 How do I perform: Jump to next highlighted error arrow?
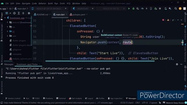pyautogui.click(x=181, y=20)
